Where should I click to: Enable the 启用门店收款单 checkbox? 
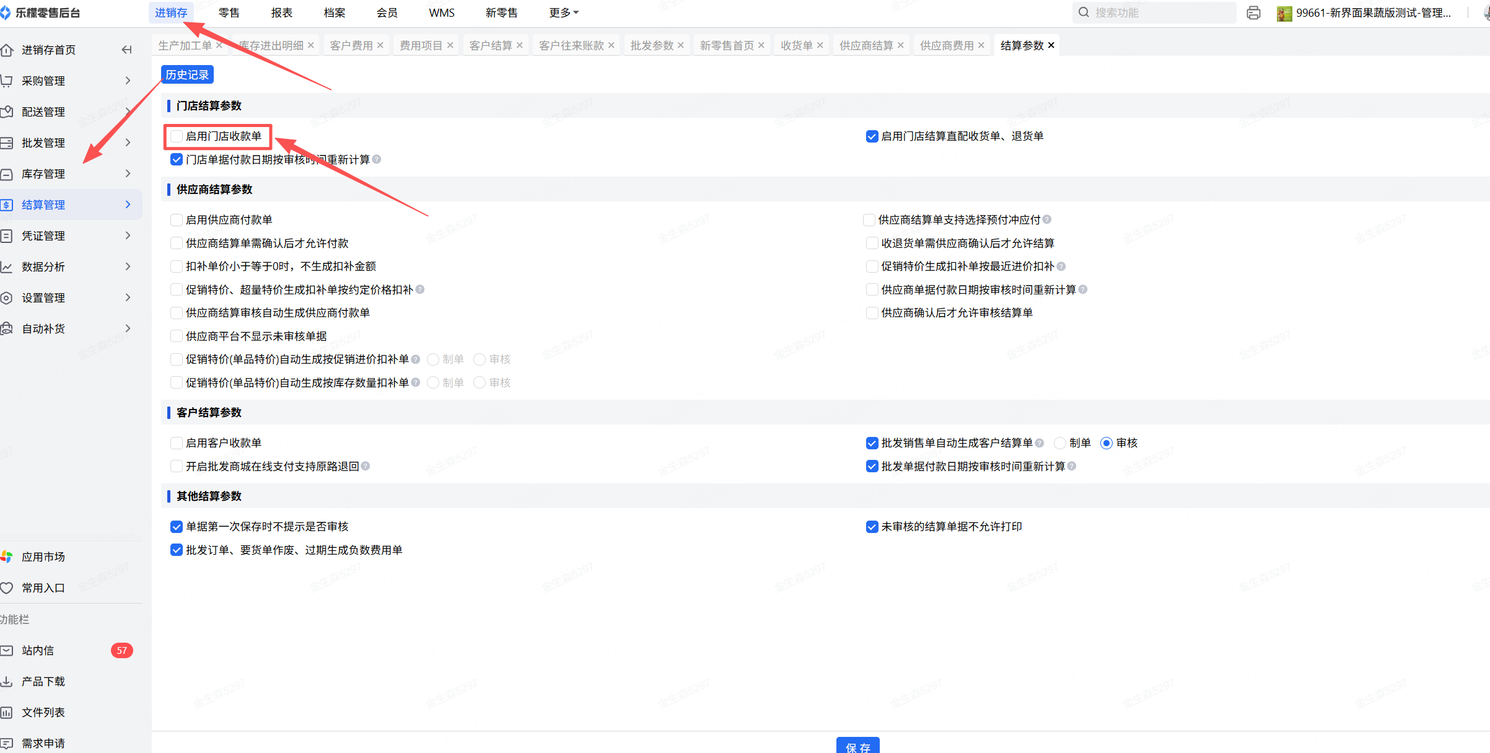pos(177,136)
